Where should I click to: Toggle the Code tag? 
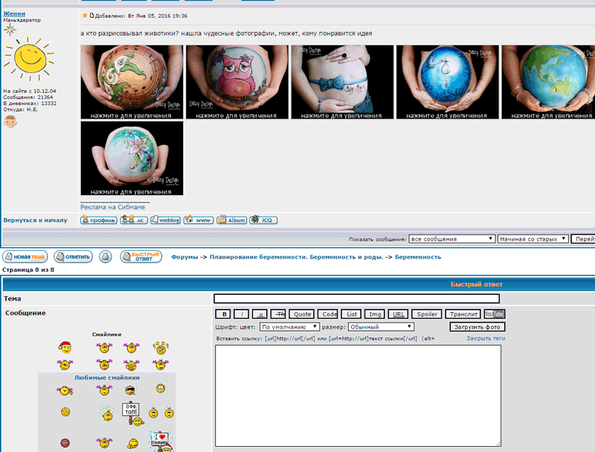(x=328, y=314)
